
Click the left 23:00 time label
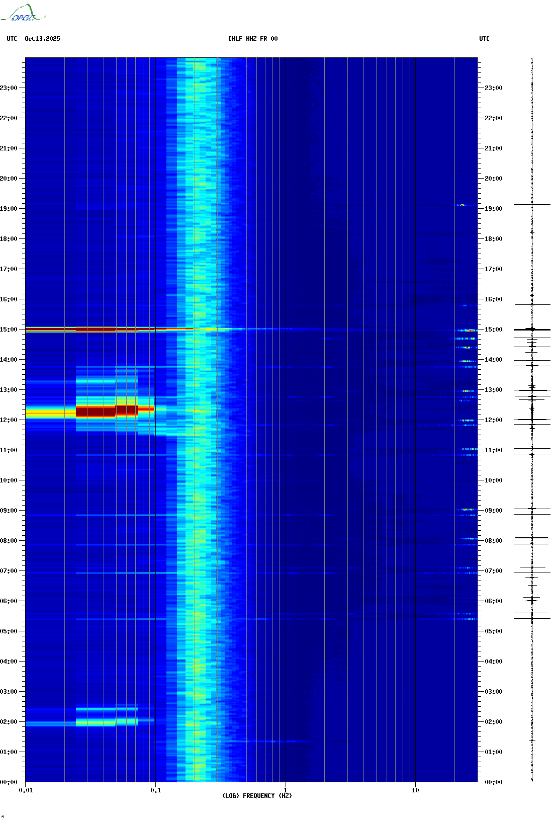[9, 88]
